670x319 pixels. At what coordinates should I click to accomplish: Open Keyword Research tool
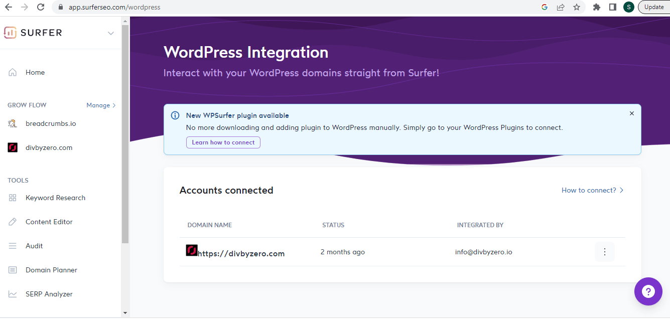(55, 198)
